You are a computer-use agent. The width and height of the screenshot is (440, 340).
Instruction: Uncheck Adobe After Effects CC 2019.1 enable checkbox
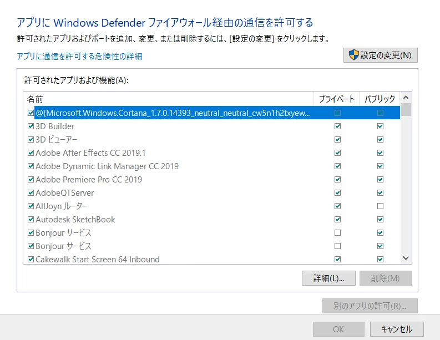coord(31,153)
